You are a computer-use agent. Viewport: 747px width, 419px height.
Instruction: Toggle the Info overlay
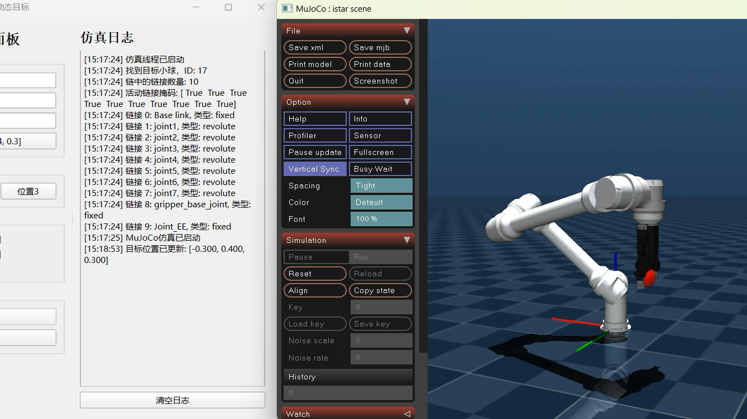click(380, 119)
